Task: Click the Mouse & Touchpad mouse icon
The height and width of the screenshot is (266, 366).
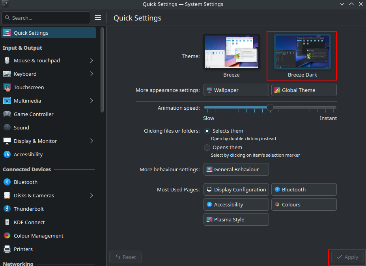Action: pyautogui.click(x=7, y=60)
